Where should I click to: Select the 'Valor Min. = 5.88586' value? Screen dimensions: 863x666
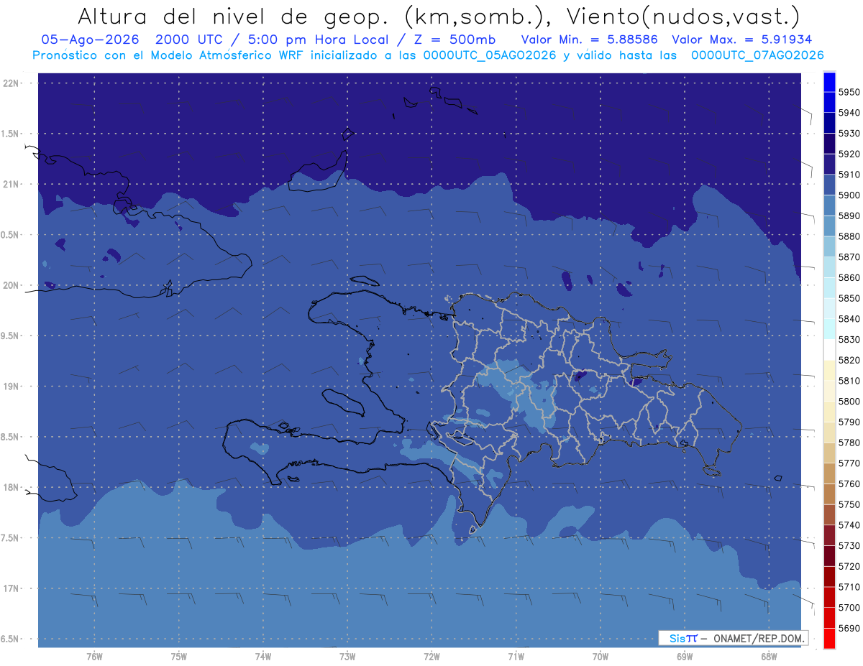click(x=589, y=40)
